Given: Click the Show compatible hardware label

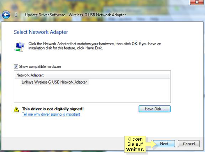Looking at the screenshot, I should click(x=40, y=67).
